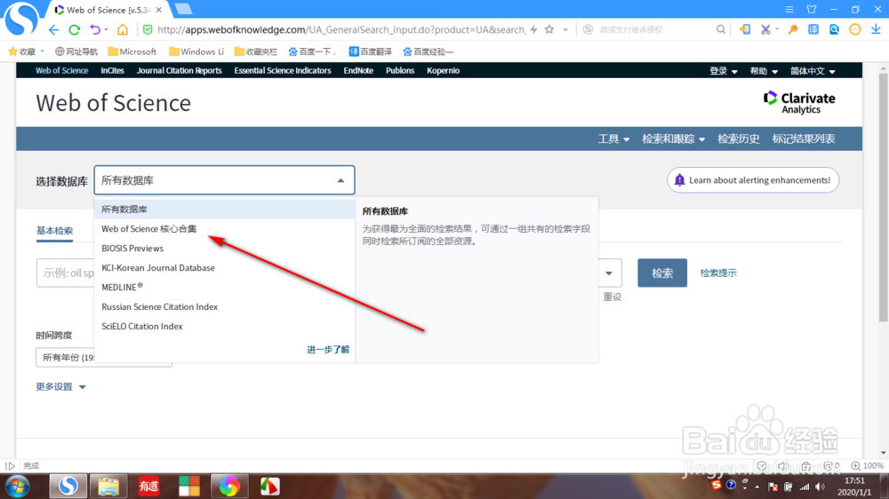This screenshot has height=499, width=889.
Task: Open Kopernio link
Action: (443, 71)
